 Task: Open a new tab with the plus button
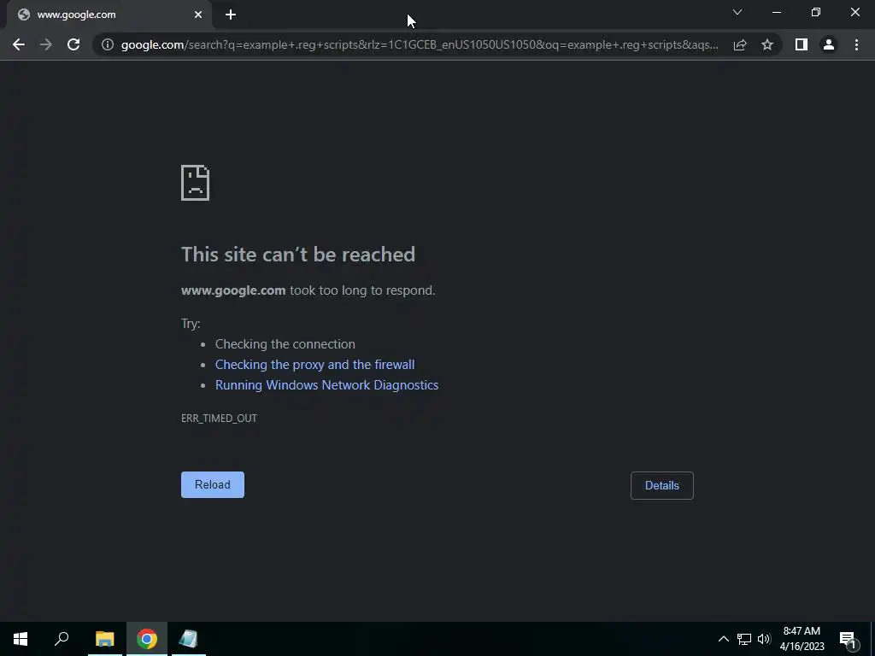coord(231,15)
